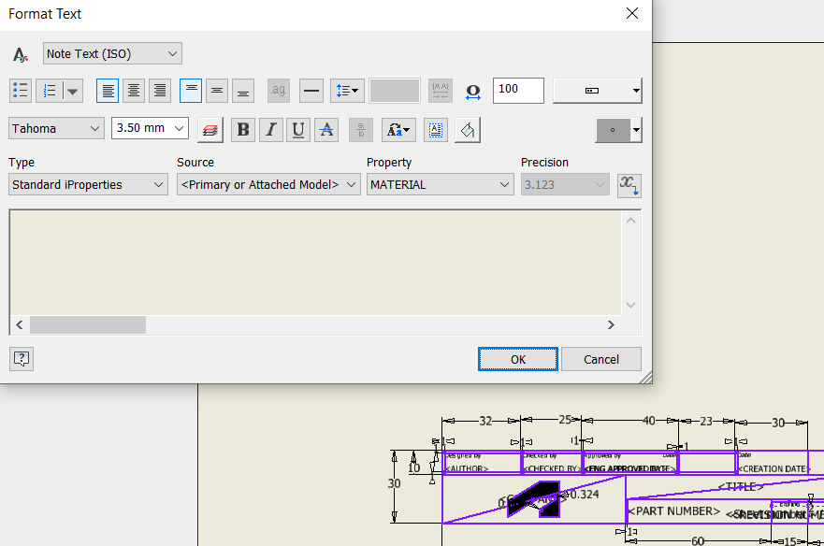The height and width of the screenshot is (546, 824).
Task: Enable right paragraph alignment
Action: tap(160, 90)
